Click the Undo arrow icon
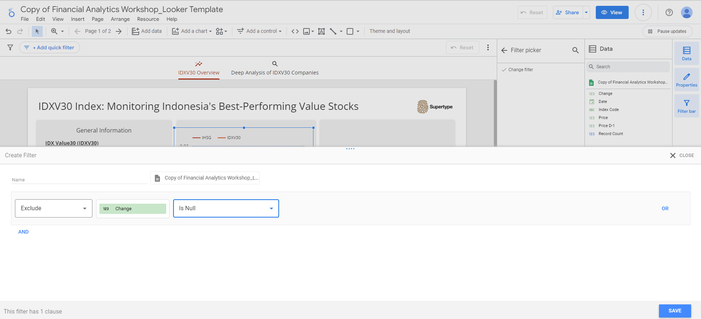 tap(8, 31)
